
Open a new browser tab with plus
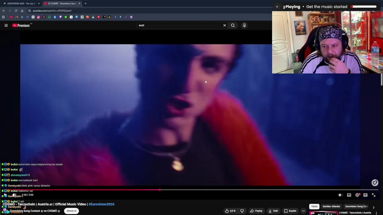click(85, 4)
